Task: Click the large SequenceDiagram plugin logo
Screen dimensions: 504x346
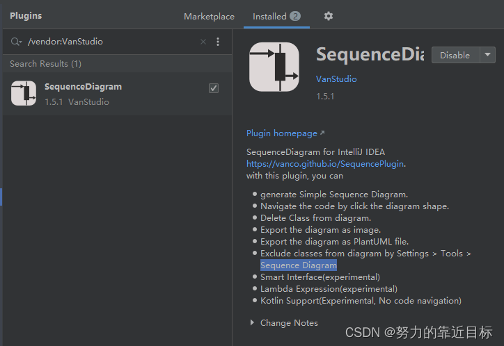Action: 274,67
